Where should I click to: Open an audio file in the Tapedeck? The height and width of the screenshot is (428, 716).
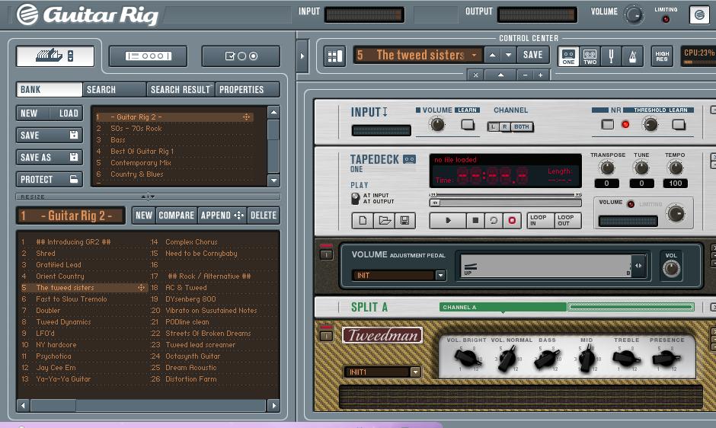384,221
